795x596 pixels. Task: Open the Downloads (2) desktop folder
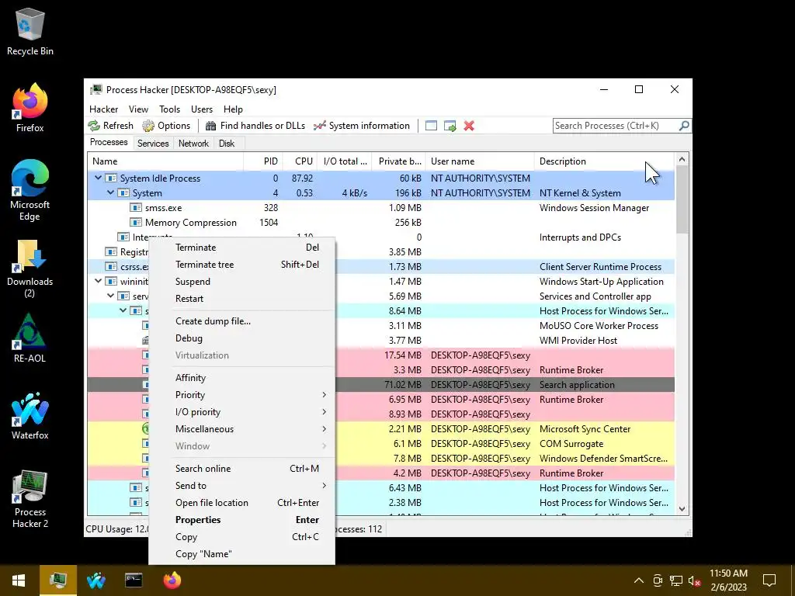coord(30,269)
